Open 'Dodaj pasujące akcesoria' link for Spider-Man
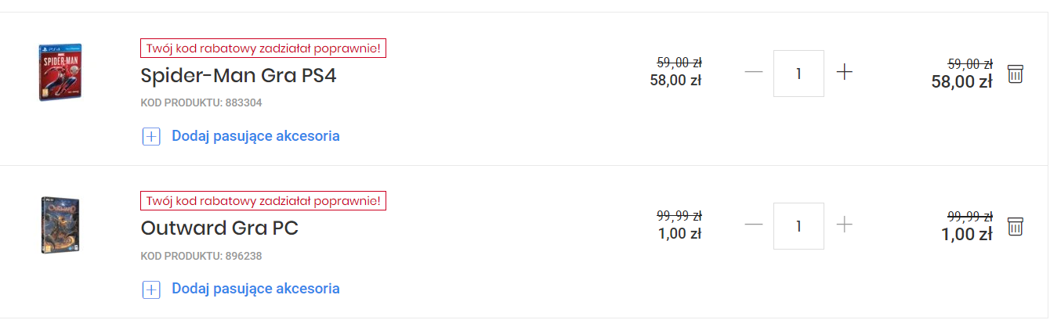The height and width of the screenshot is (320, 1050). tap(255, 136)
